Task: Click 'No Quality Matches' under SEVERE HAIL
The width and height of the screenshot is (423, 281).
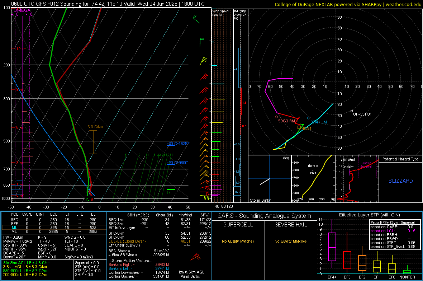Action: click(290, 241)
